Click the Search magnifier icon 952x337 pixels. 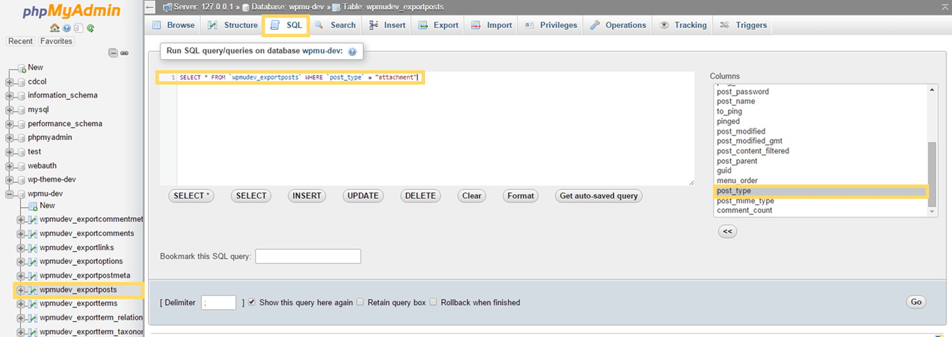319,25
